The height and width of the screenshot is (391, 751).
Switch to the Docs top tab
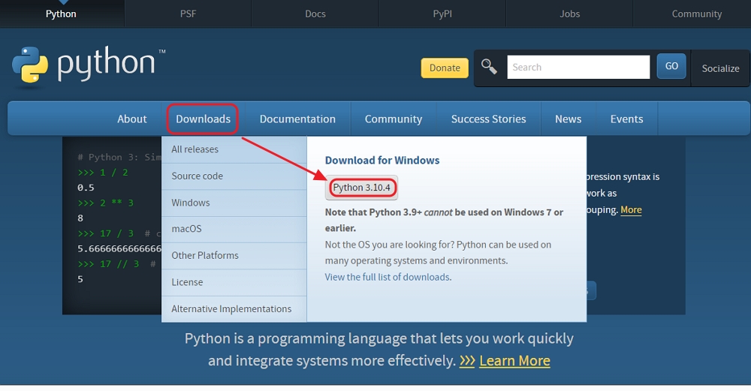tap(315, 14)
